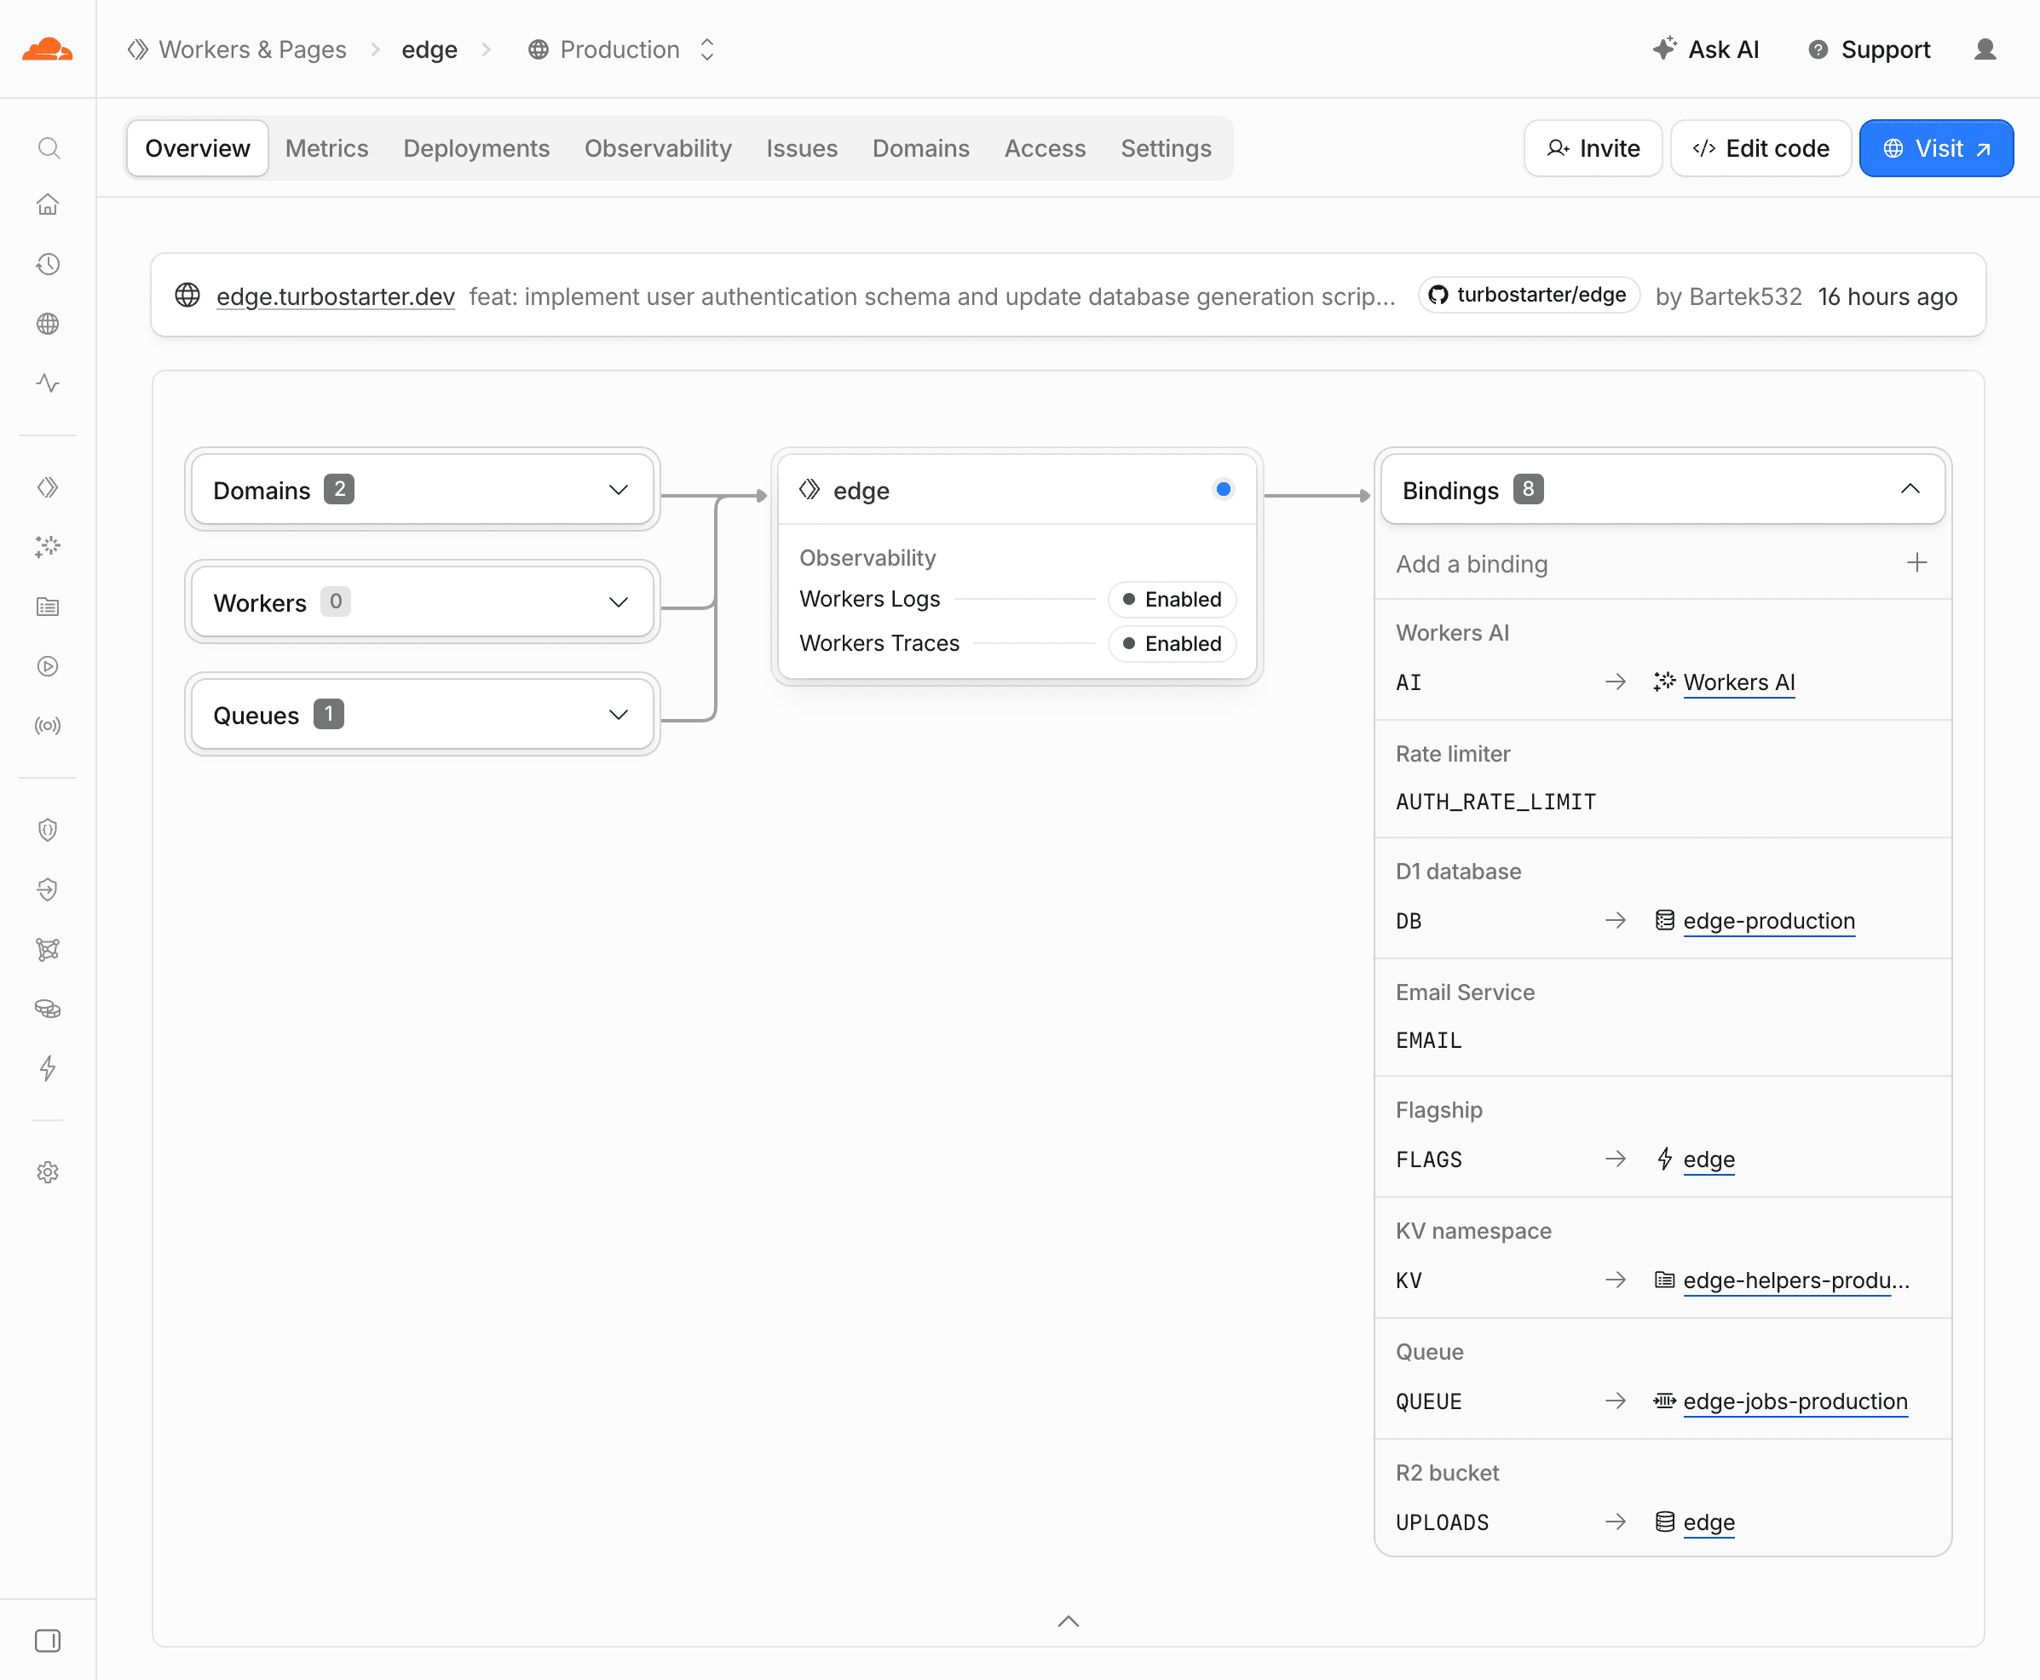Switch to the Metrics tab
This screenshot has width=2040, height=1680.
click(327, 148)
